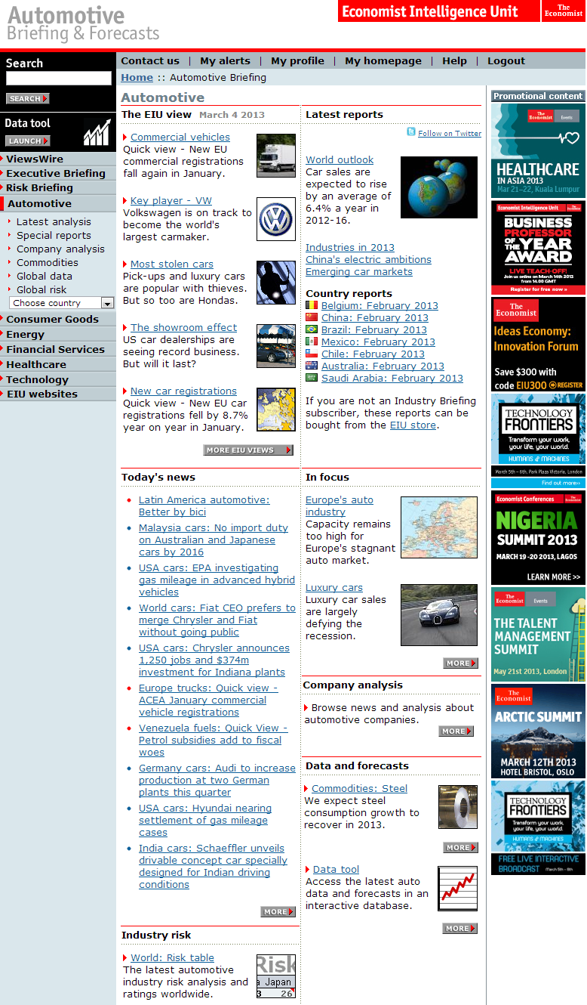Image resolution: width=587 pixels, height=1005 pixels.
Task: Open the Industries in 2013 link
Action: coord(350,247)
